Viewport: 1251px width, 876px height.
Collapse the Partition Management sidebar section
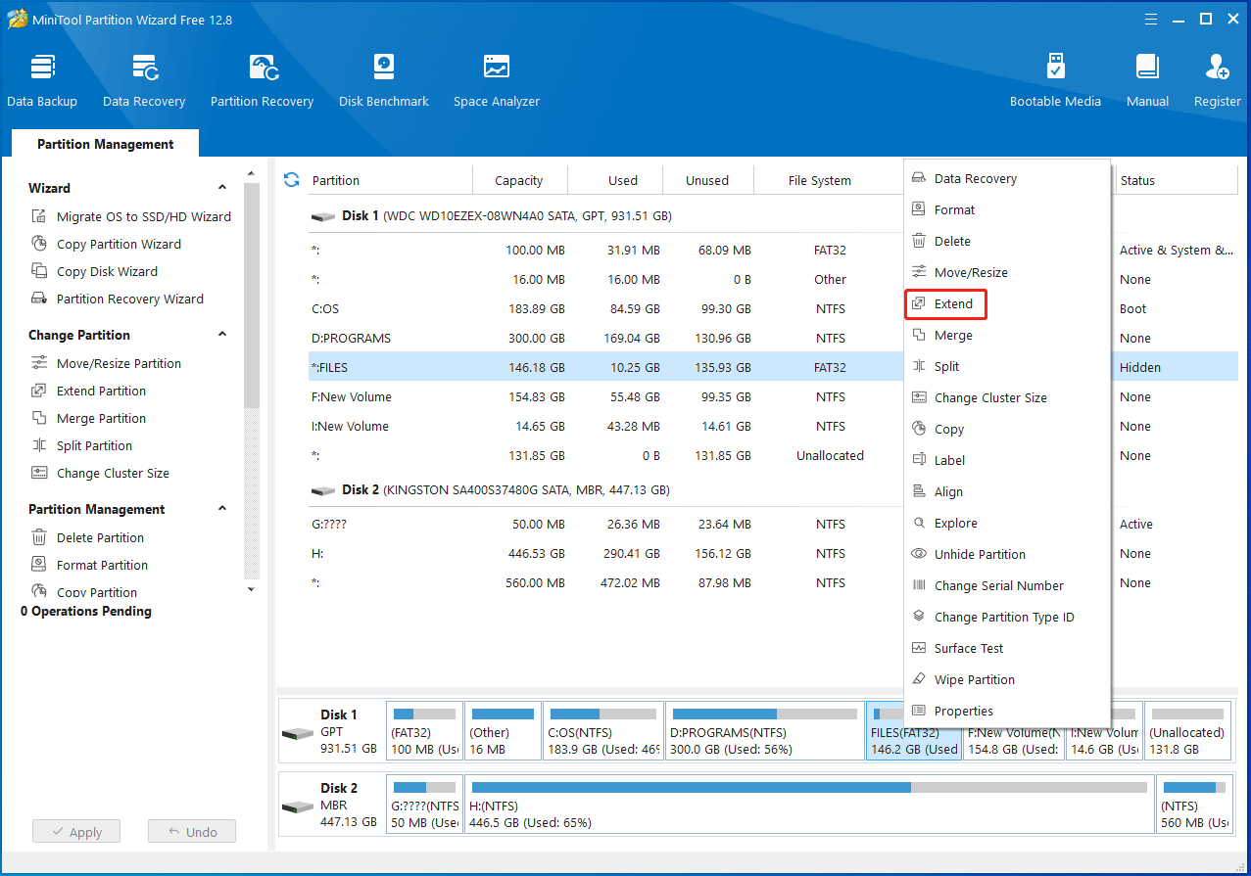[x=222, y=509]
